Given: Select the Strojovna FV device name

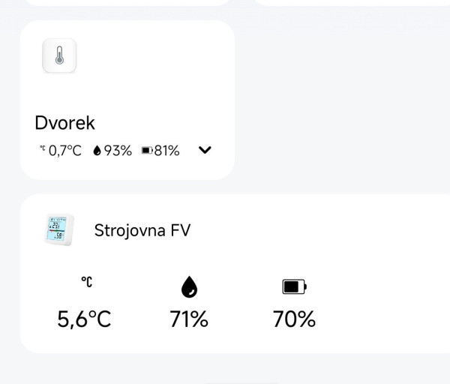Looking at the screenshot, I should [142, 230].
